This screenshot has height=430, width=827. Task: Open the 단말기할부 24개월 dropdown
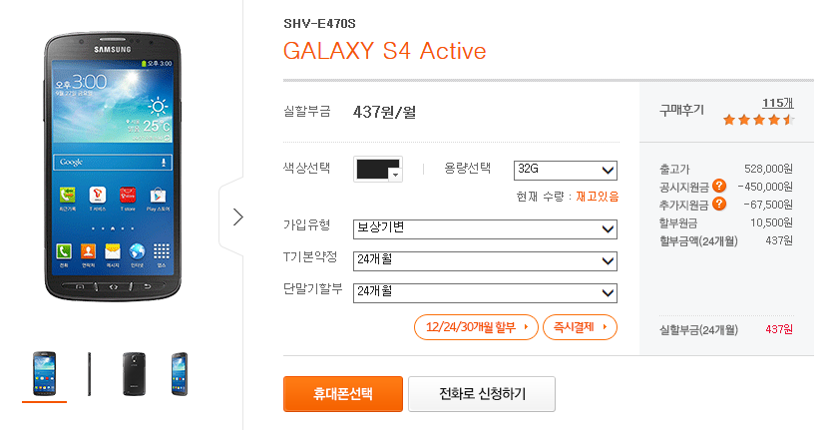(x=485, y=293)
